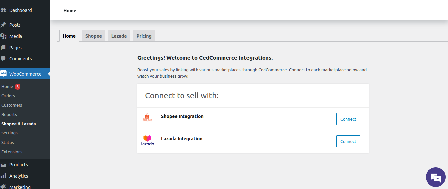Viewport: 448px width, 189px height.
Task: Open the Orders submenu link
Action: click(8, 96)
